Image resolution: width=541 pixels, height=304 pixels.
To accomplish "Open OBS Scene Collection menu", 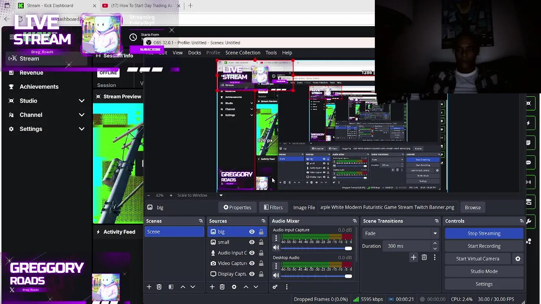I will coord(243,53).
